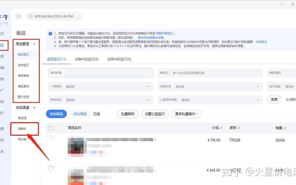Follow the 滞销下架宝贝 link in the notice
The image size is (296, 185).
[x=165, y=33]
